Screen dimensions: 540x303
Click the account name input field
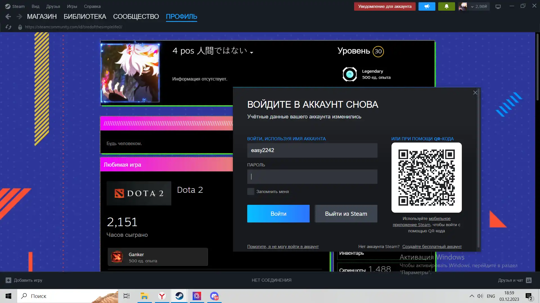(312, 150)
